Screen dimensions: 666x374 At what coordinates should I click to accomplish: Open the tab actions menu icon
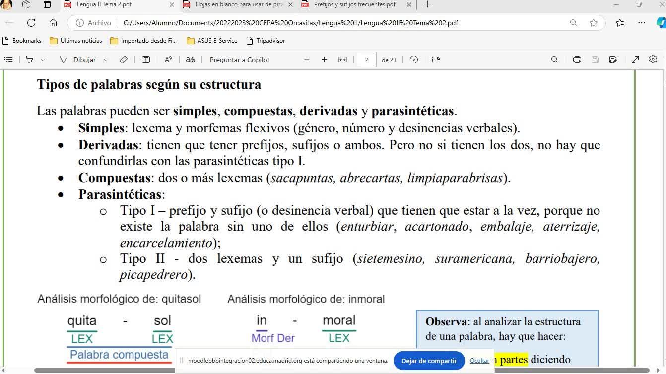pyautogui.click(x=47, y=5)
